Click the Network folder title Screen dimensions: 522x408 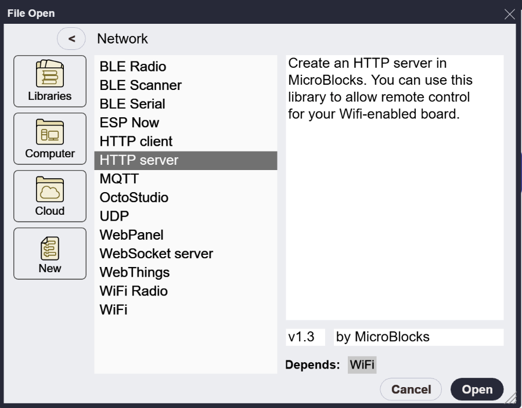[122, 39]
